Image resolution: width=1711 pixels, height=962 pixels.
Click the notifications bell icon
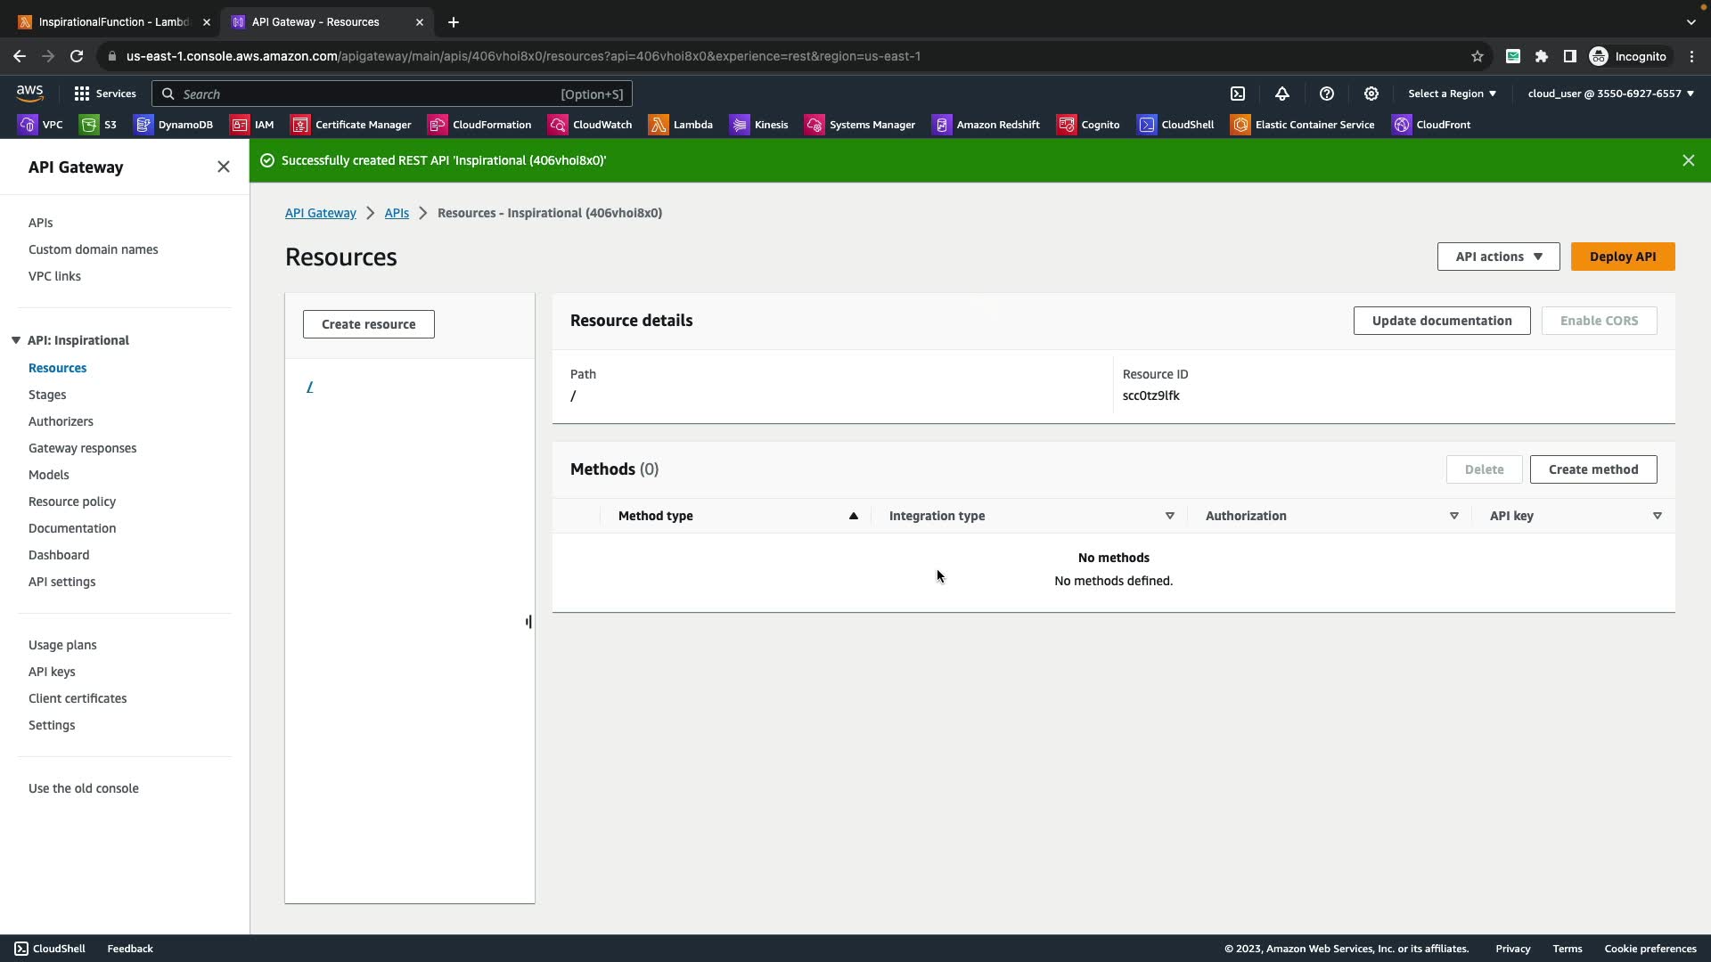pyautogui.click(x=1282, y=94)
